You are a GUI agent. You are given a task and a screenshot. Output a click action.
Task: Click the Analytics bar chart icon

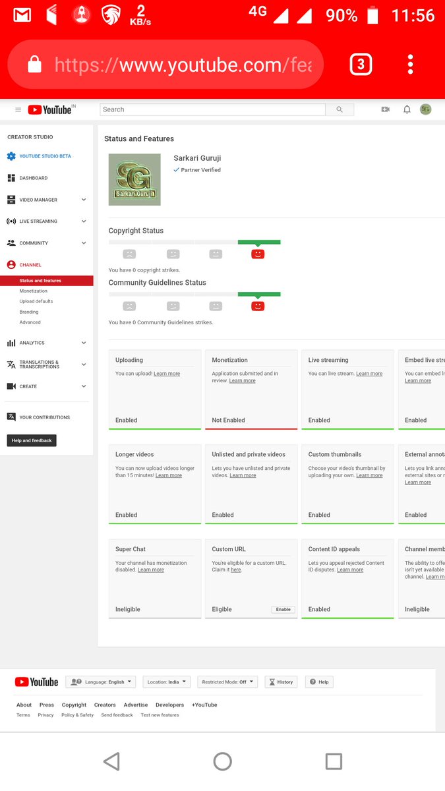(x=11, y=343)
